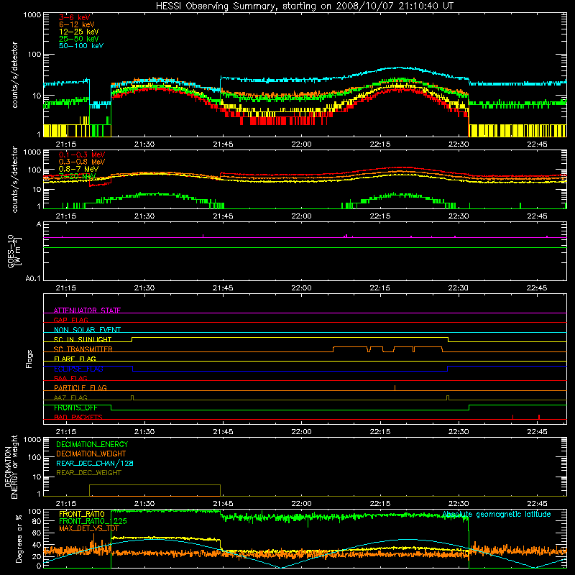Click the 0.3-0.8 MeV legend label
575x575 pixels.
(x=82, y=162)
